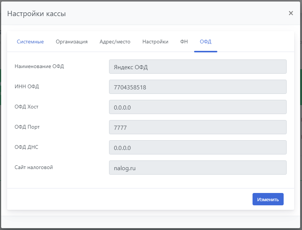
Task: Click the active ОФД tab
Action: [x=205, y=42]
